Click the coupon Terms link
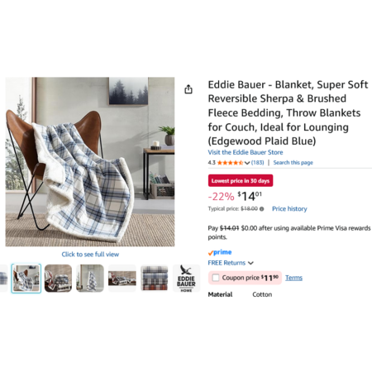The height and width of the screenshot is (372, 372). (x=293, y=278)
